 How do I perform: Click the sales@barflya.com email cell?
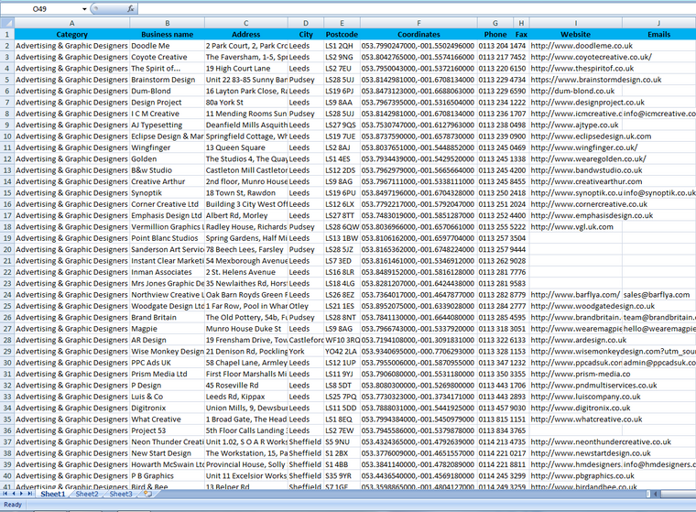(657, 295)
